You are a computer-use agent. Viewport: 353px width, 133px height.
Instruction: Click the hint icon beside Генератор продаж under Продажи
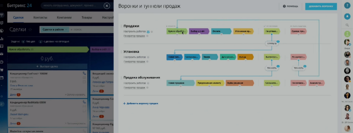pyautogui.click(x=148, y=36)
